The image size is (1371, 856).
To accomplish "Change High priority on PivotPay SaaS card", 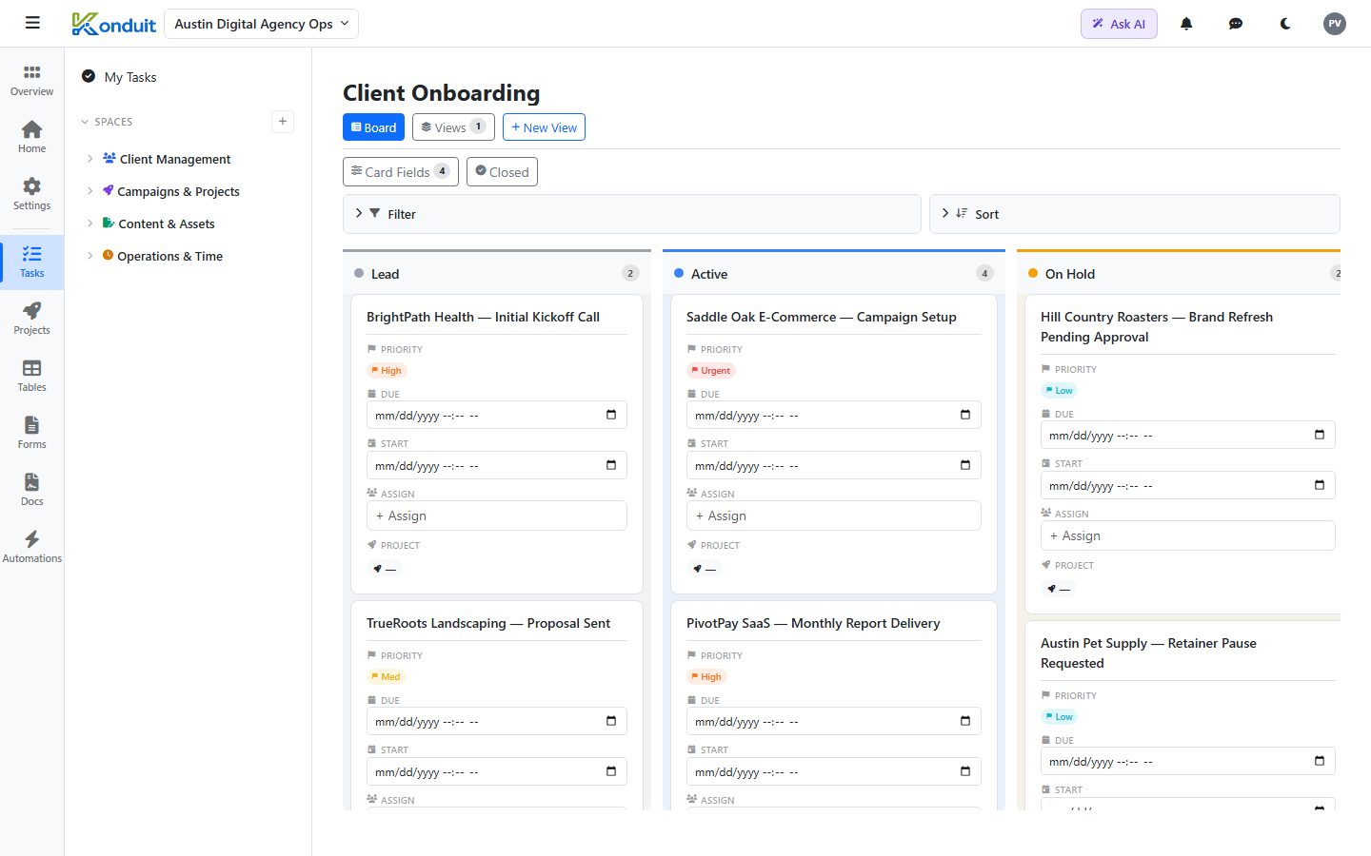I will tap(705, 677).
